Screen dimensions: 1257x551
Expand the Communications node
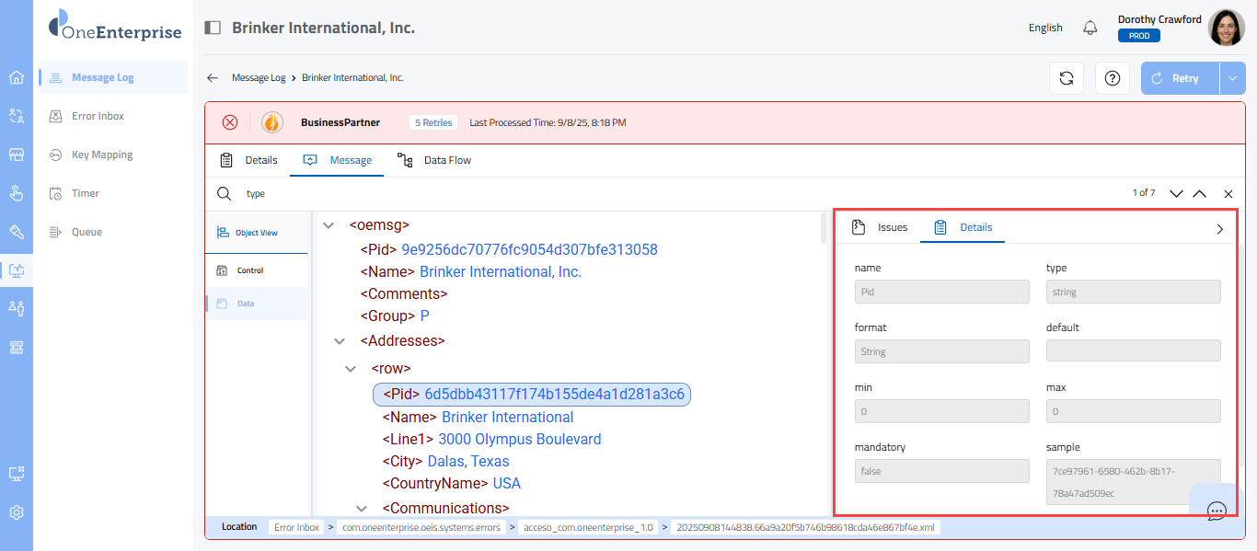(x=362, y=509)
